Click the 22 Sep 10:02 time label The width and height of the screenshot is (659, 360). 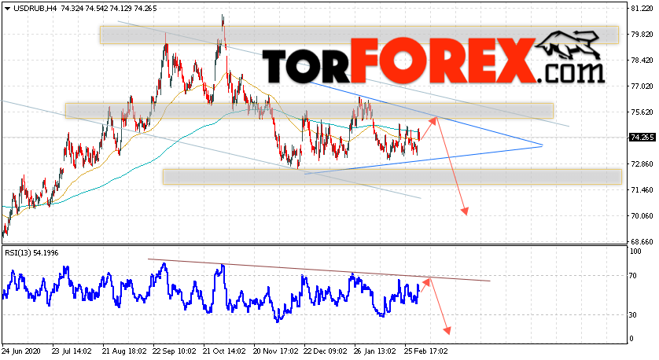[174, 351]
